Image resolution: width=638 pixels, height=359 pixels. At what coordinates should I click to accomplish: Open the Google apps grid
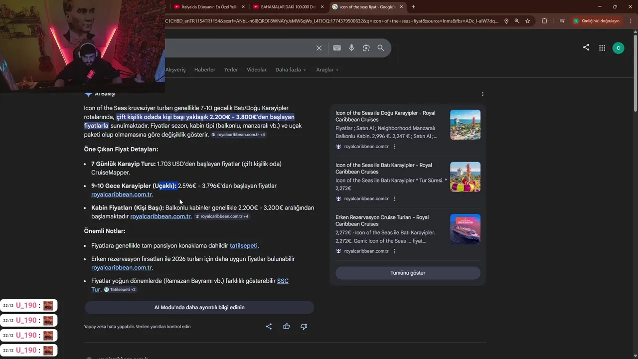pos(602,48)
